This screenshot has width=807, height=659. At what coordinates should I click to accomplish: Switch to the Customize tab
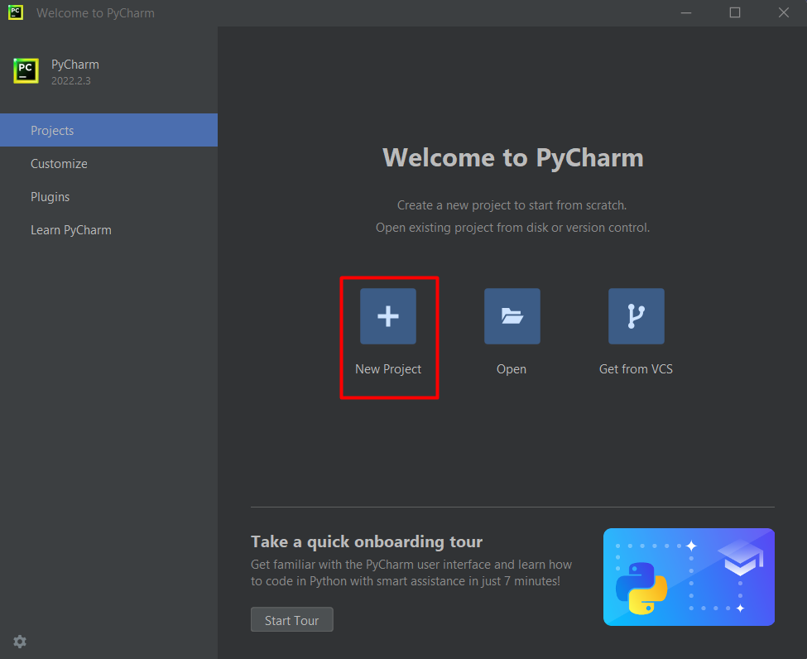point(108,164)
